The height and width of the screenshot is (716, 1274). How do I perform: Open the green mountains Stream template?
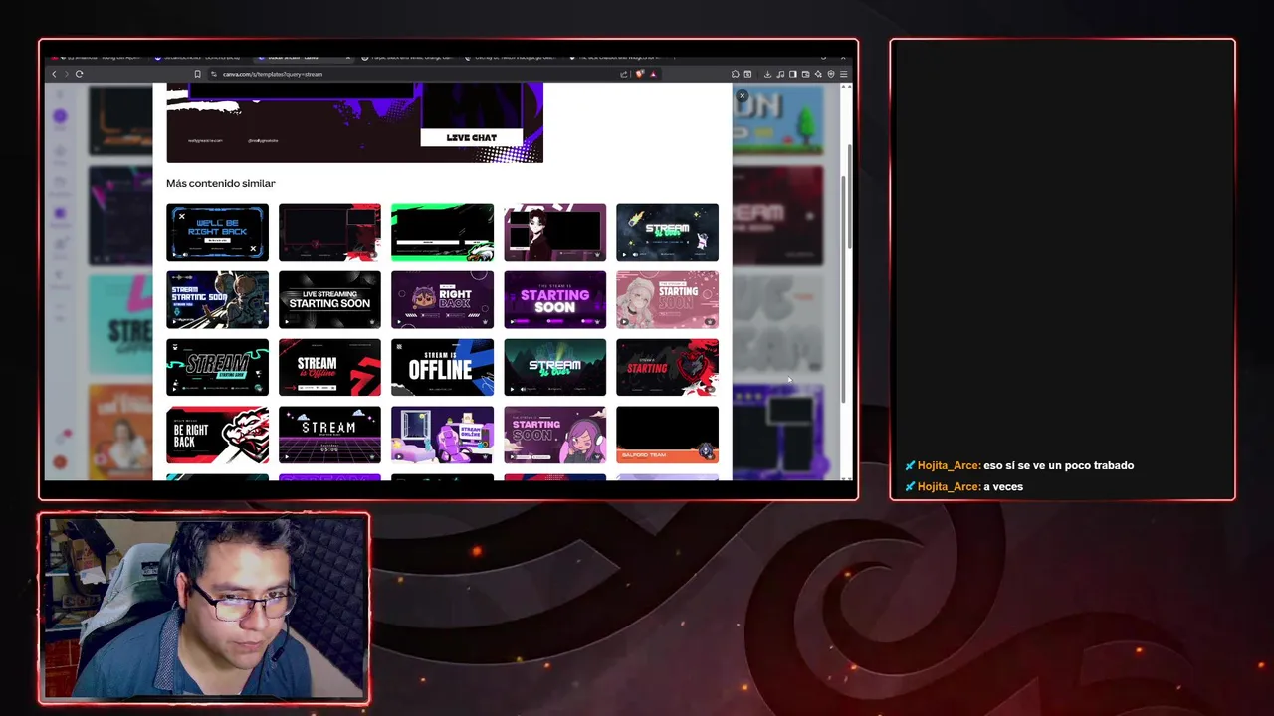click(x=554, y=367)
